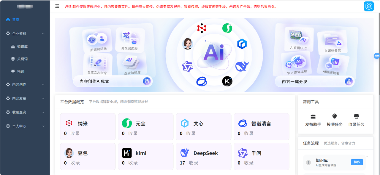
Task: Open the kimi data card
Action: tap(145, 156)
